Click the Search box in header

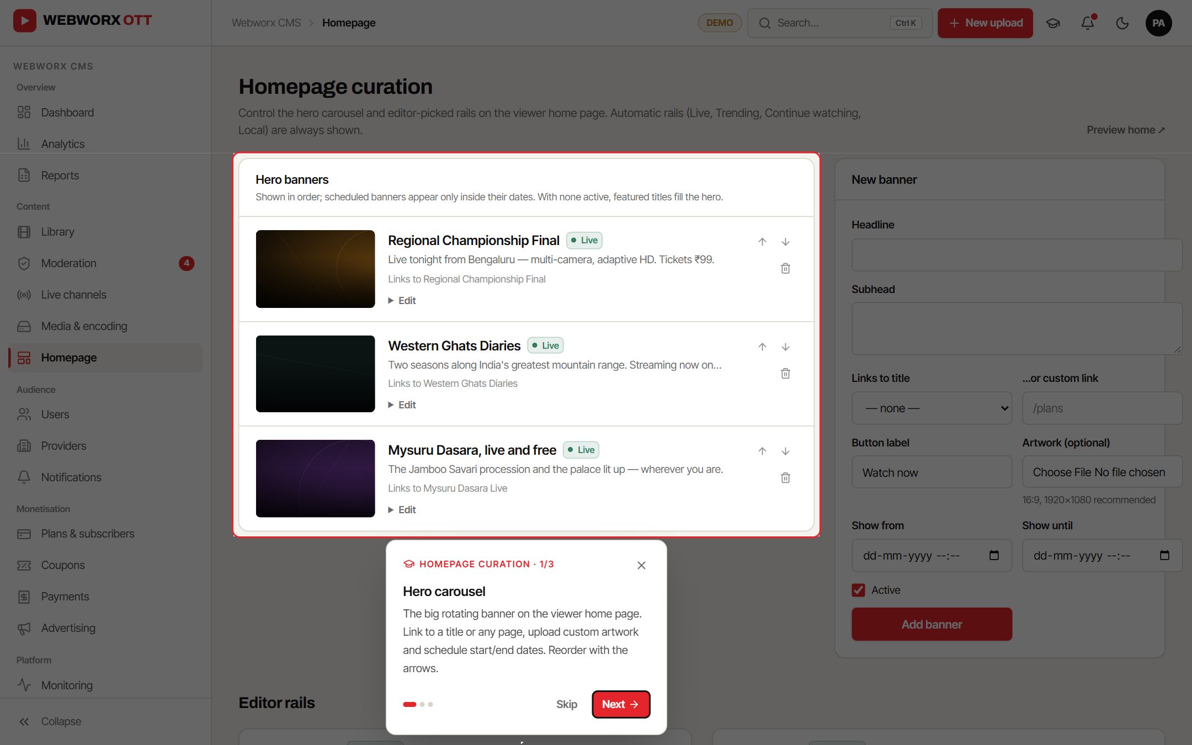pos(839,23)
